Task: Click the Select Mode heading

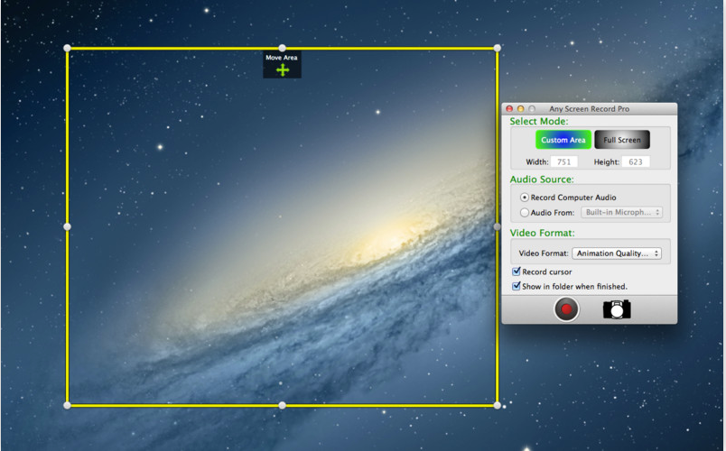Action: pos(539,121)
